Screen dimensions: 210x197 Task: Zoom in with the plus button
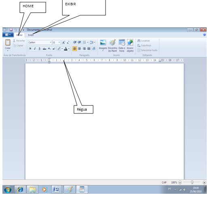204,182
